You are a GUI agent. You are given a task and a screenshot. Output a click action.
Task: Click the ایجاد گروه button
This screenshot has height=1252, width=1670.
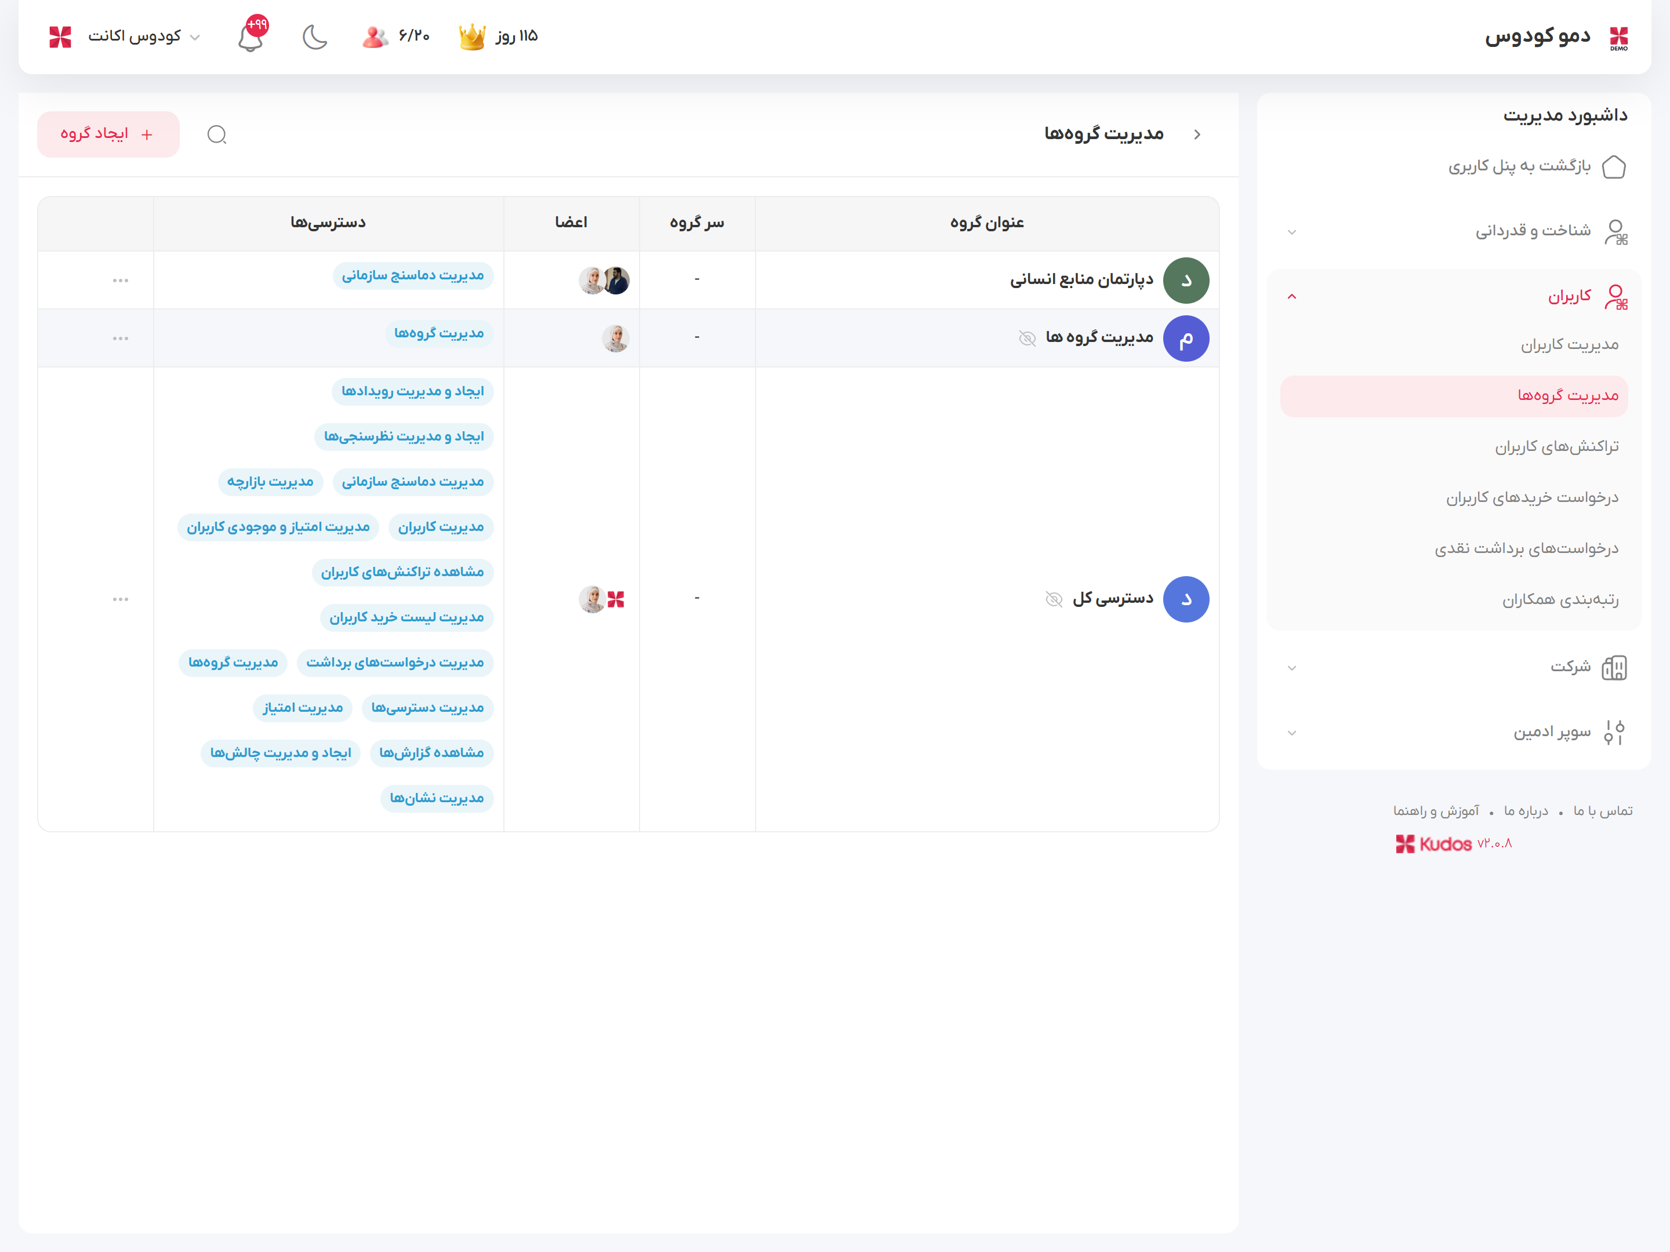[108, 134]
